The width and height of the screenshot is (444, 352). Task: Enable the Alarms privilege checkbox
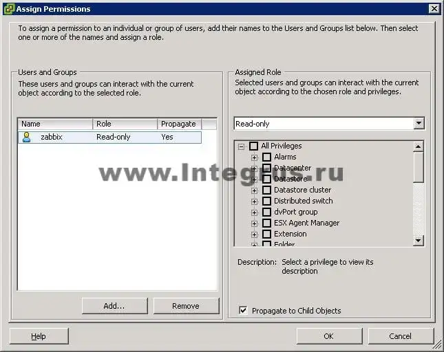(266, 157)
